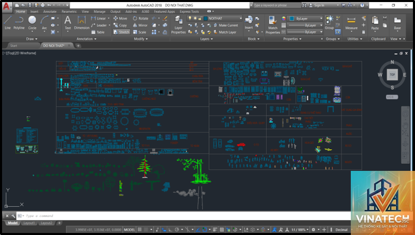Expand the Layers panel
Image resolution: width=415 pixels, height=235 pixels.
(x=206, y=39)
